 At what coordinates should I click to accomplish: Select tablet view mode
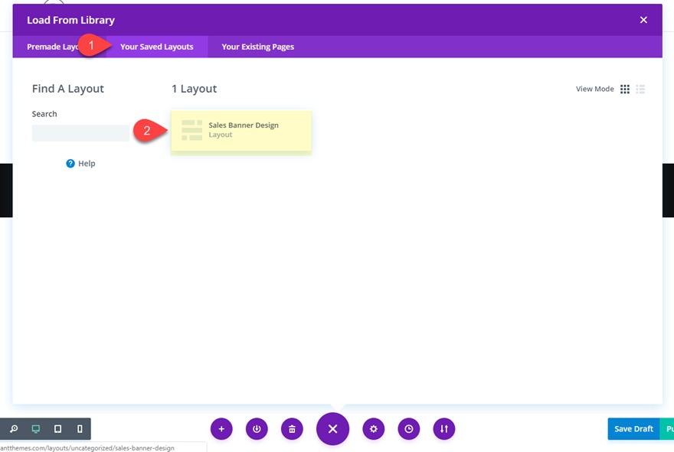pyautogui.click(x=57, y=429)
